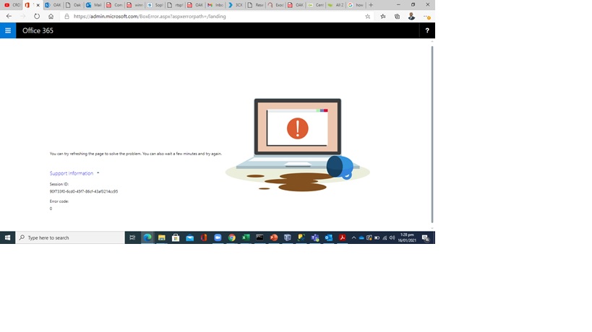The height and width of the screenshot is (332, 592).
Task: Open the Windows Start menu
Action: tap(7, 237)
